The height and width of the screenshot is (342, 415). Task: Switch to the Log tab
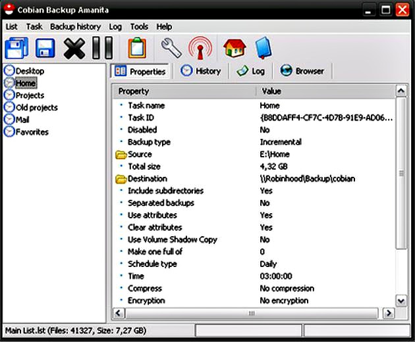point(251,71)
